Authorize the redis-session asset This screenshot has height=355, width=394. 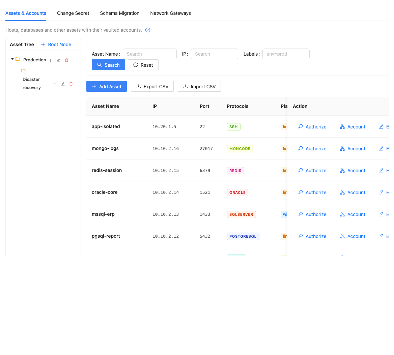pyautogui.click(x=312, y=171)
